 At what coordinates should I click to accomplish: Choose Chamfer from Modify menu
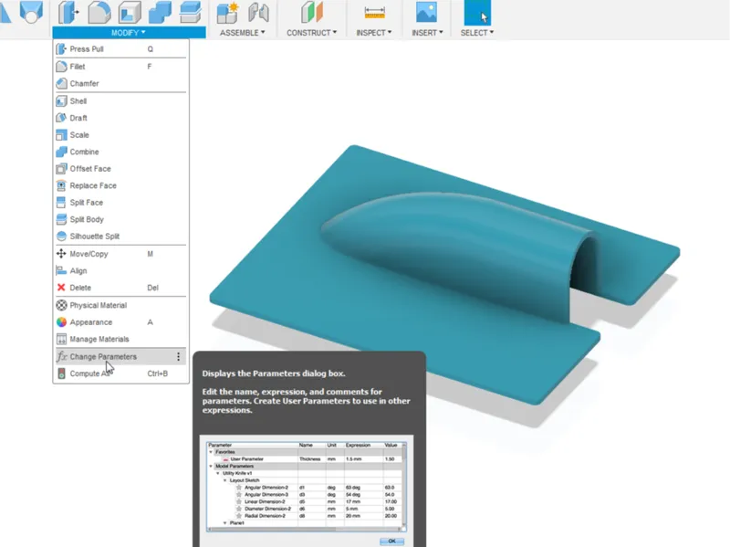(x=120, y=83)
